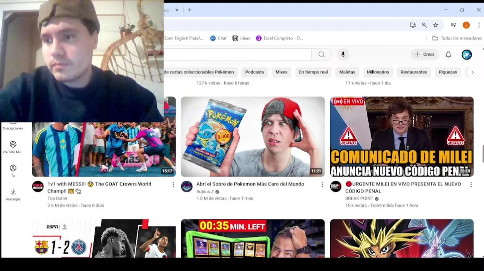Viewport: 484px width, 271px height.
Task: Select the Millonarios filter chip
Action: click(x=378, y=72)
